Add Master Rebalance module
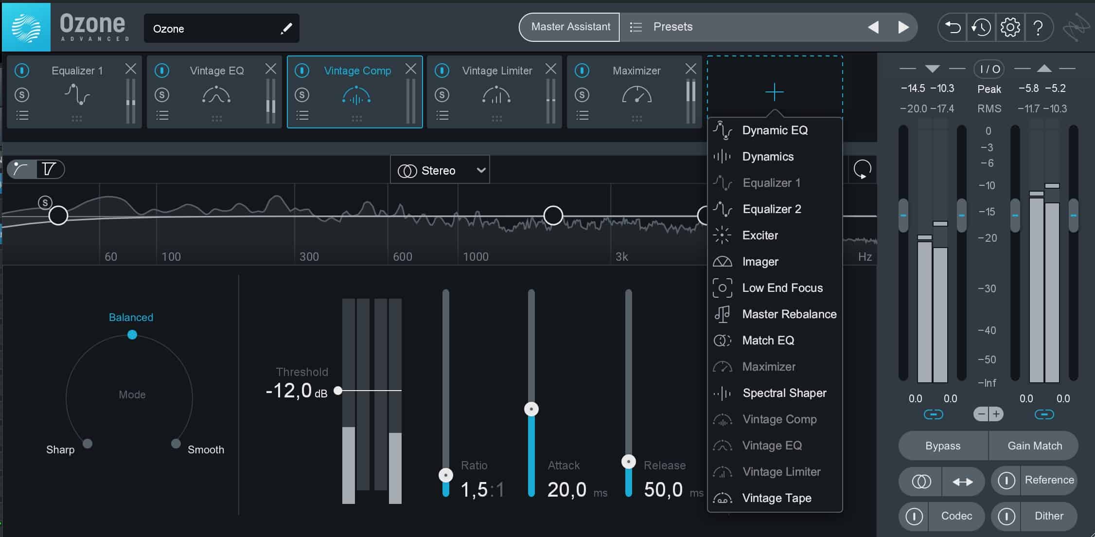 pos(775,314)
